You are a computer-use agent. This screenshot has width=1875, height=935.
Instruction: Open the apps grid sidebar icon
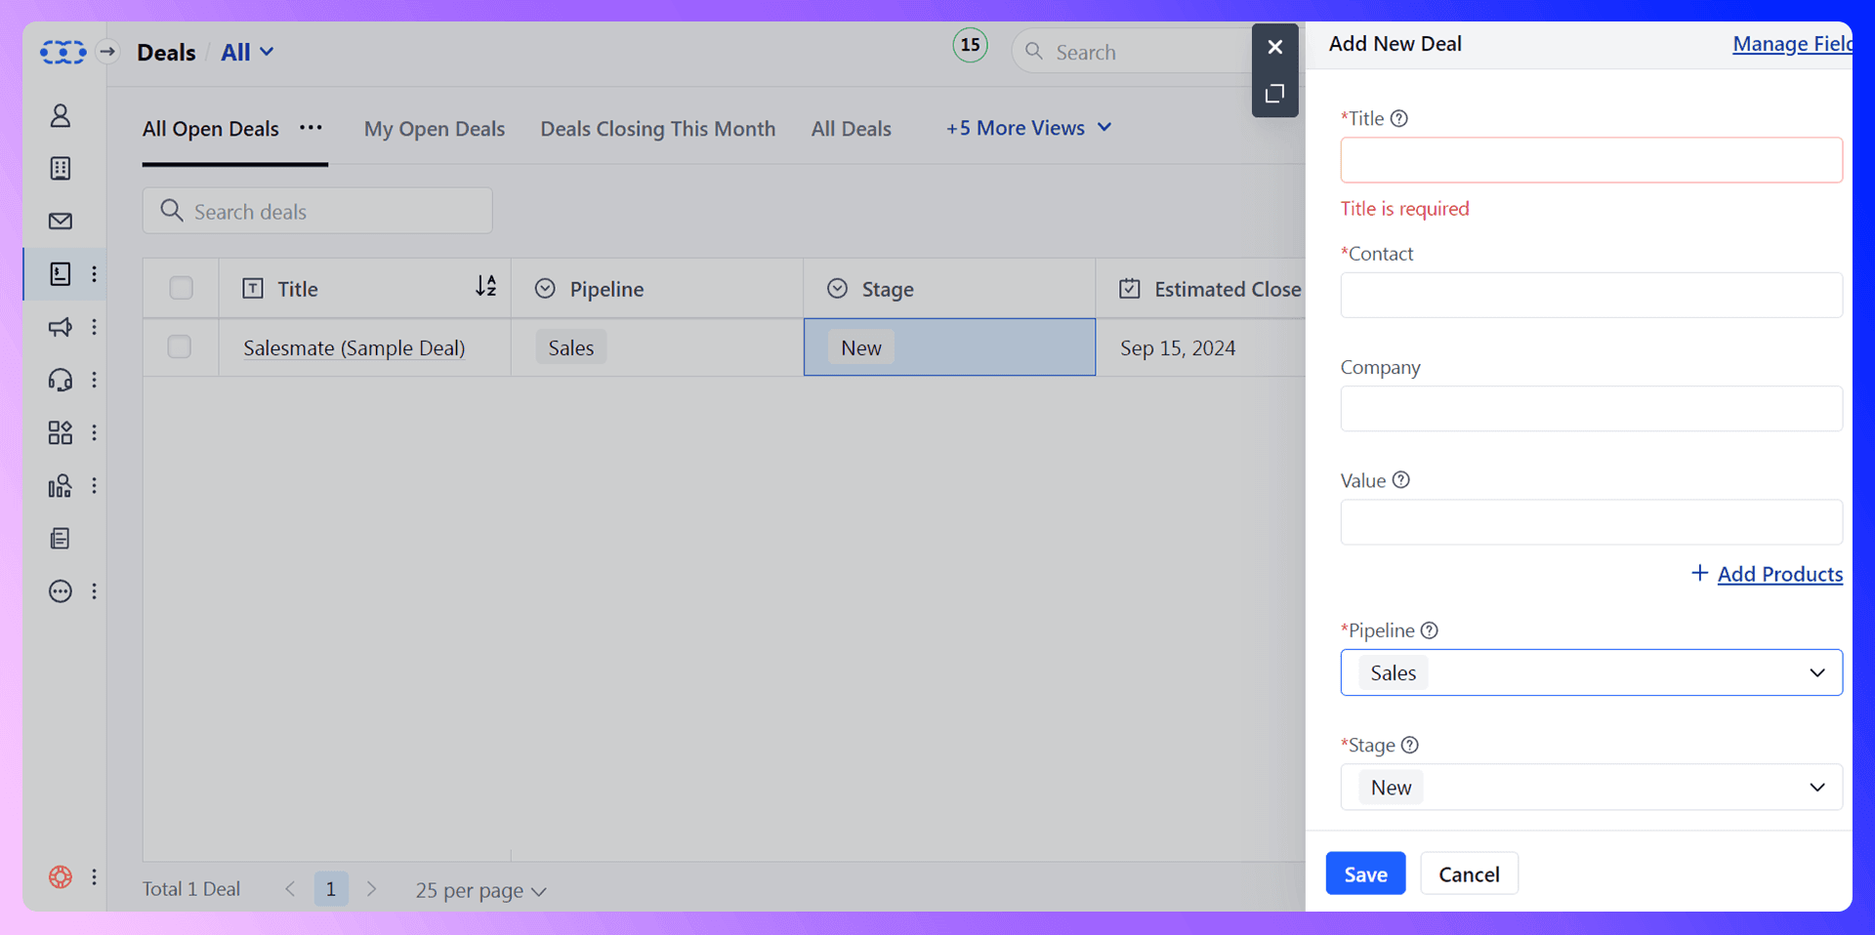[x=61, y=432]
